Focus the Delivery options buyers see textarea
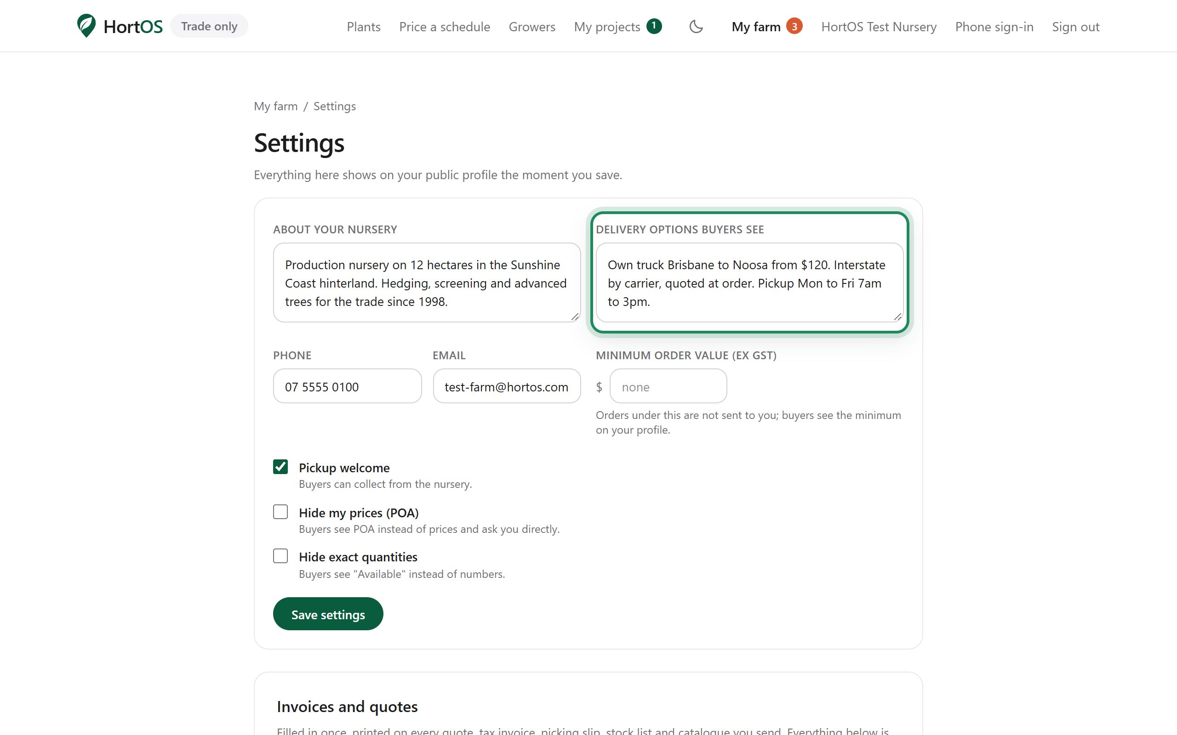This screenshot has width=1177, height=735. click(x=749, y=283)
